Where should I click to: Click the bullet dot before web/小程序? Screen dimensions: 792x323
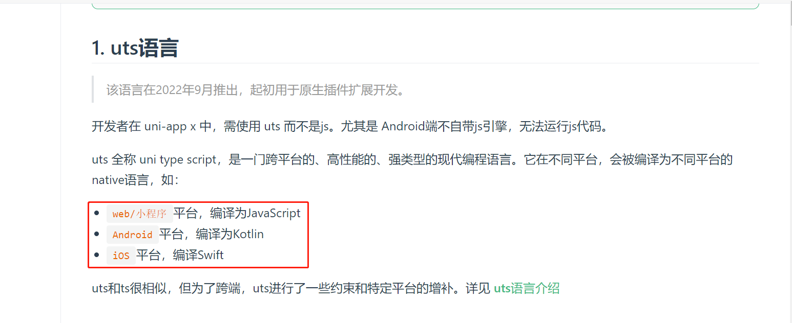[x=97, y=213]
